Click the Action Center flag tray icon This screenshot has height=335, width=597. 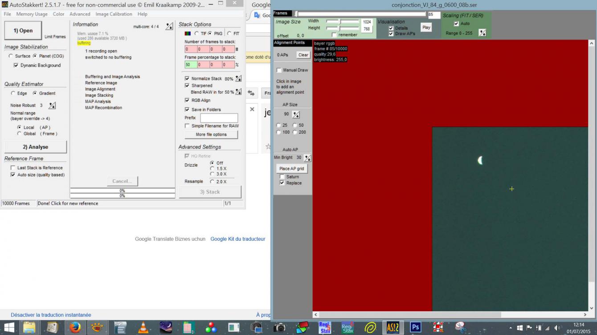[529, 328]
